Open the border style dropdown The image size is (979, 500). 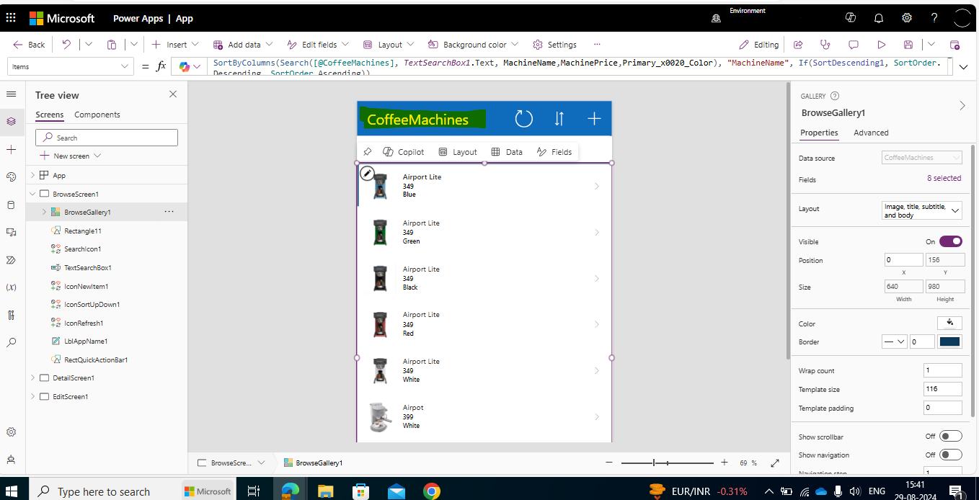point(895,341)
